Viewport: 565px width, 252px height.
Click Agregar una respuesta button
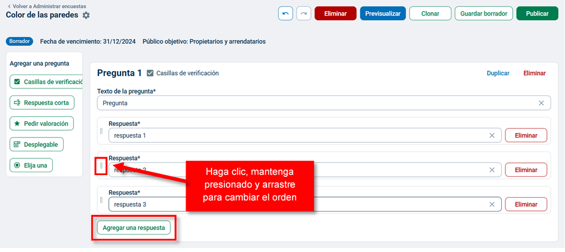click(x=134, y=228)
